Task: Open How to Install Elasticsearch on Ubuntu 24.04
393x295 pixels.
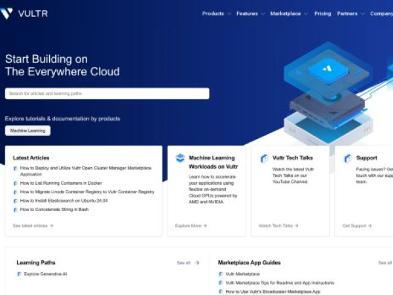Action: [x=64, y=201]
